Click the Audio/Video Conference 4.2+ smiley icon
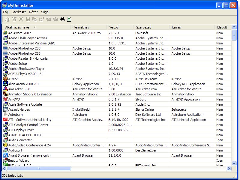 coord(5,145)
